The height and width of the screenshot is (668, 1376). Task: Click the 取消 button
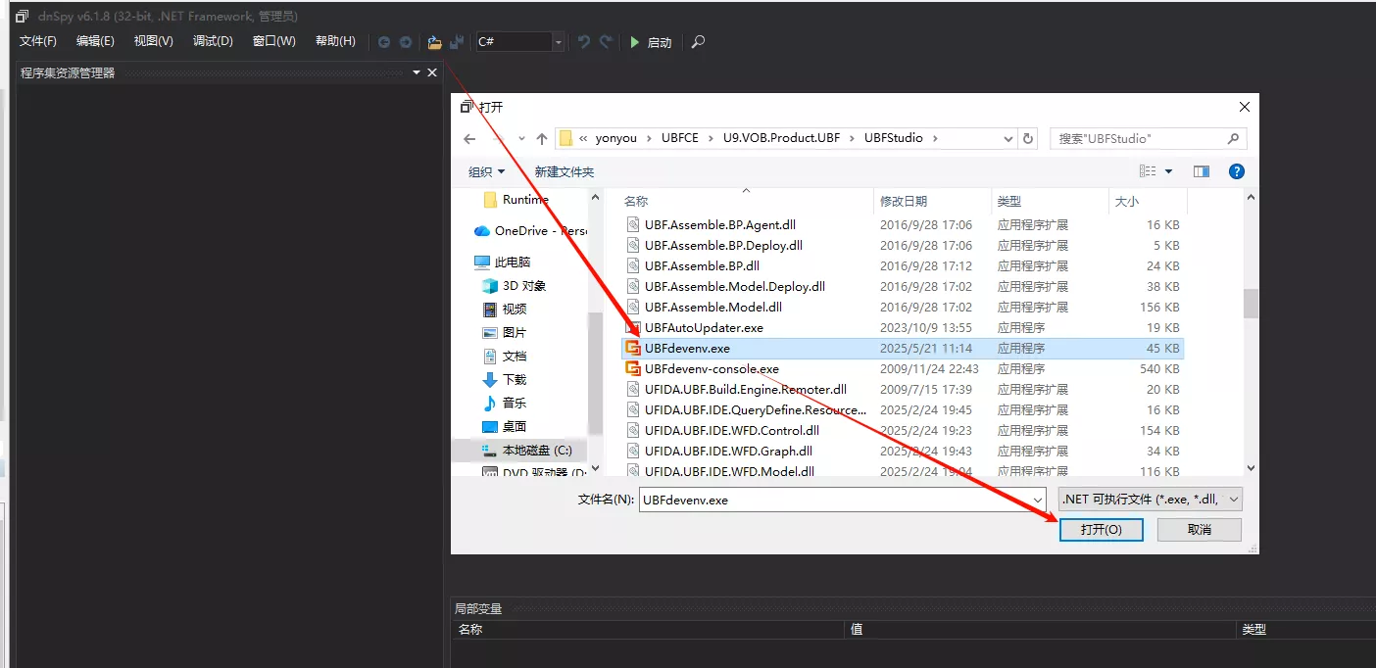coord(1199,529)
